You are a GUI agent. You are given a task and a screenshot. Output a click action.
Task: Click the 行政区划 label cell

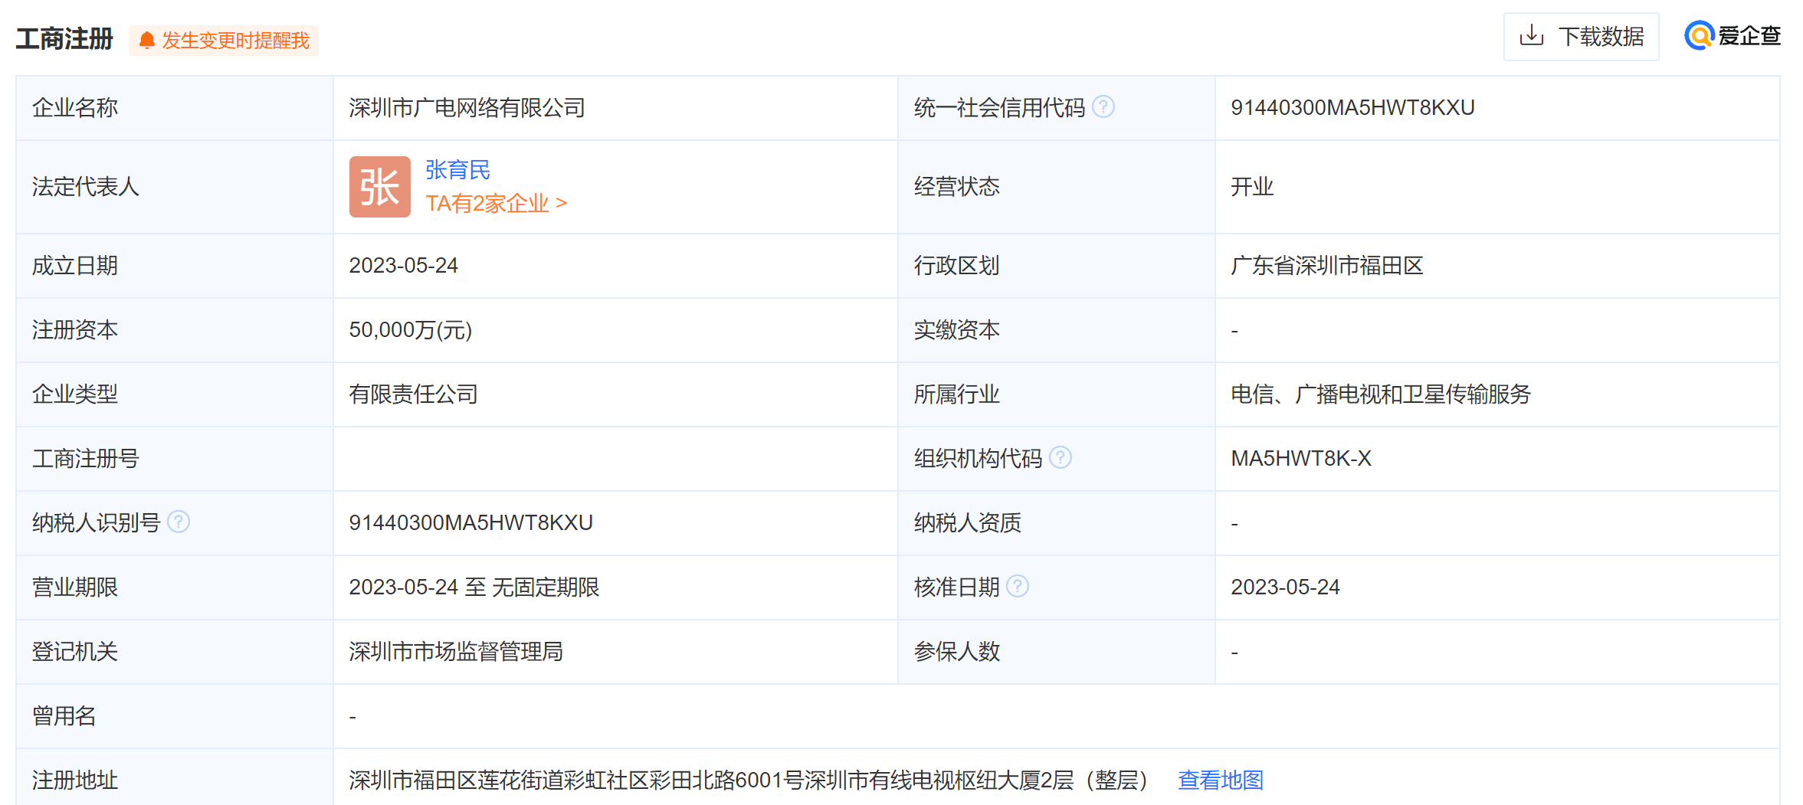pos(1056,266)
